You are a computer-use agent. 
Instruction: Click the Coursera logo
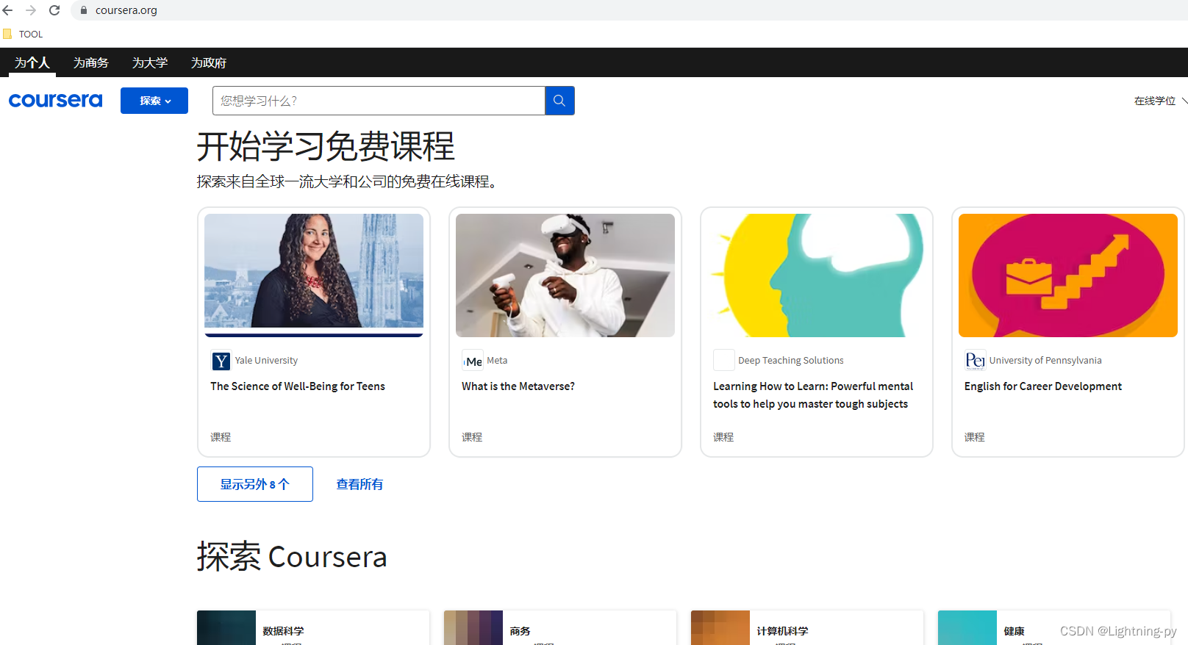(56, 100)
